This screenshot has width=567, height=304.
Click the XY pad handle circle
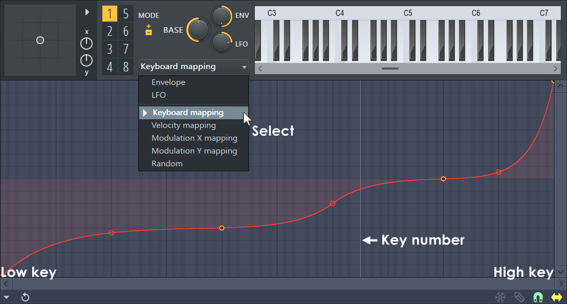click(x=40, y=40)
